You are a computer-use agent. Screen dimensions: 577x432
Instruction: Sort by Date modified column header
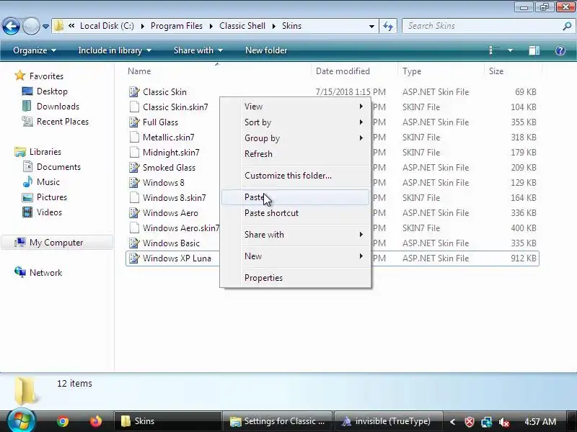point(343,71)
